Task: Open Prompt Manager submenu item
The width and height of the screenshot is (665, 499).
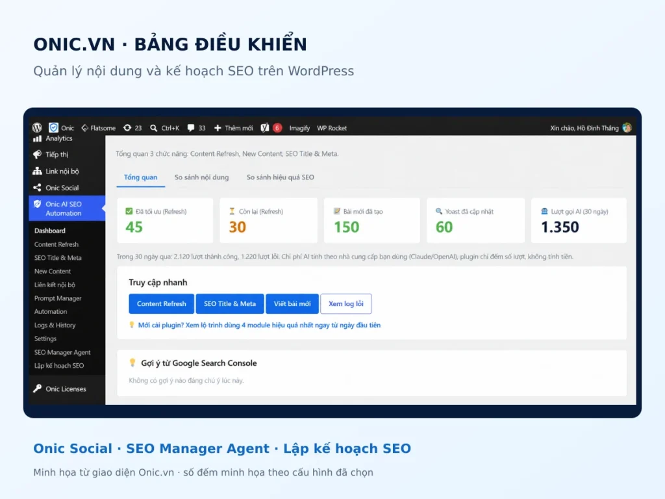Action: (x=58, y=298)
